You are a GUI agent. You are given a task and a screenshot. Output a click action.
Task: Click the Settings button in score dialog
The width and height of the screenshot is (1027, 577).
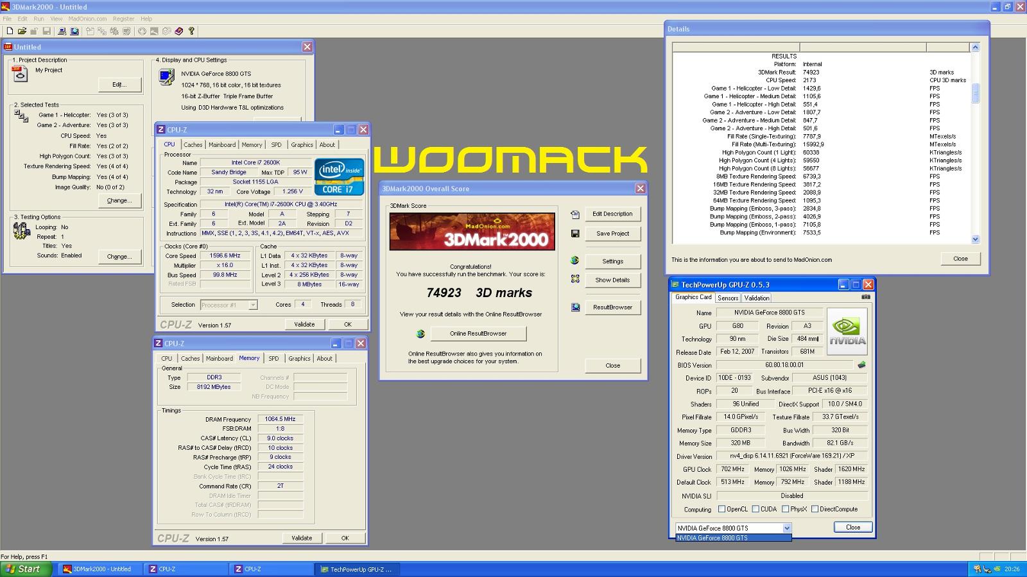click(x=612, y=261)
